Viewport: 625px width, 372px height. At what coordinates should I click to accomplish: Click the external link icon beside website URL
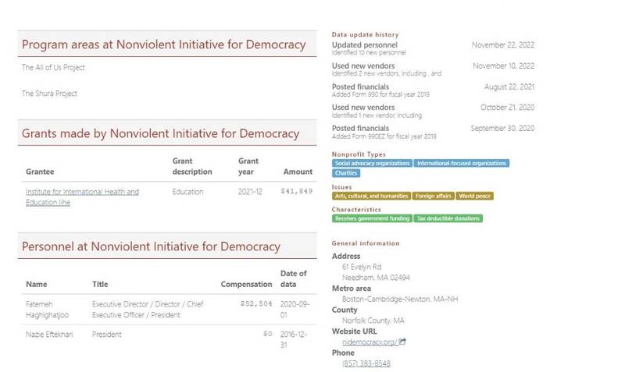(x=403, y=342)
